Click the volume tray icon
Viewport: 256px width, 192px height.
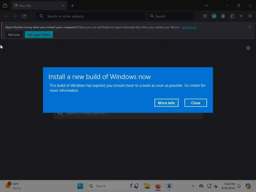pyautogui.click(x=215, y=186)
